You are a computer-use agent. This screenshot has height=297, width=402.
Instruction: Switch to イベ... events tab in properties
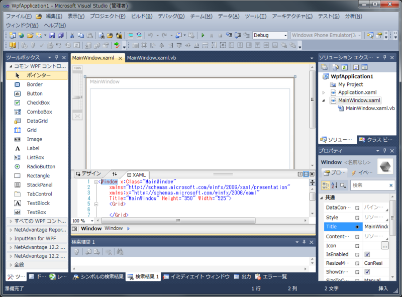(362, 172)
